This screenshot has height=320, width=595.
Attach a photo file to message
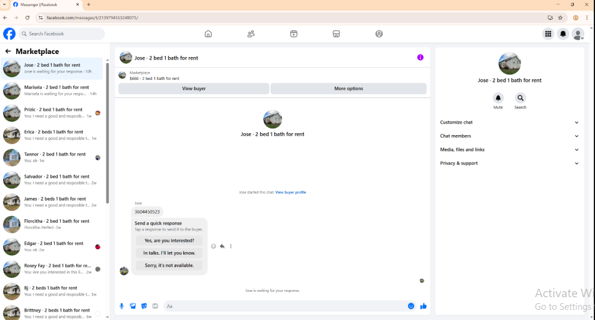coord(133,306)
